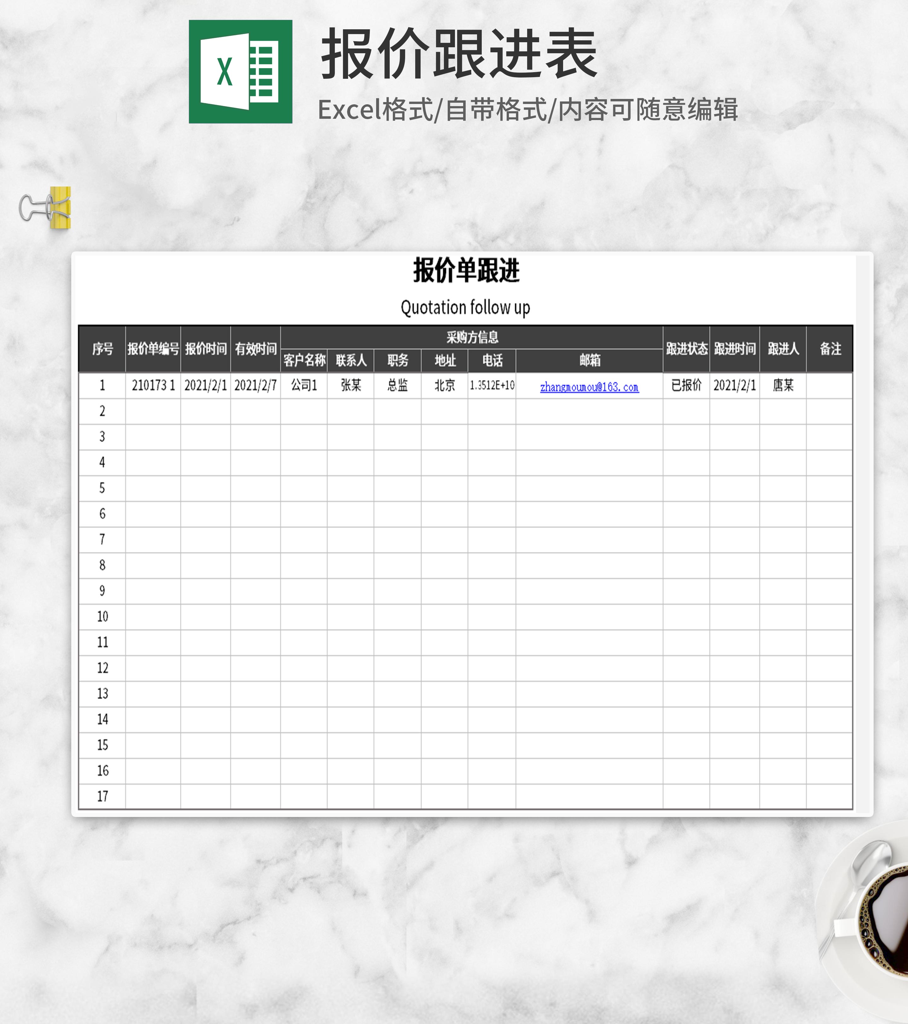Select quotation number cell 210173 1
The height and width of the screenshot is (1024, 908).
click(153, 385)
